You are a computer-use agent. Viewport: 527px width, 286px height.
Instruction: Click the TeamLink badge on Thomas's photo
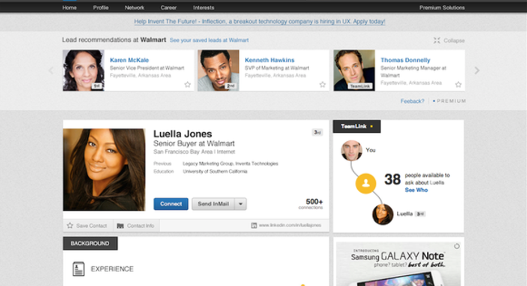pos(360,86)
